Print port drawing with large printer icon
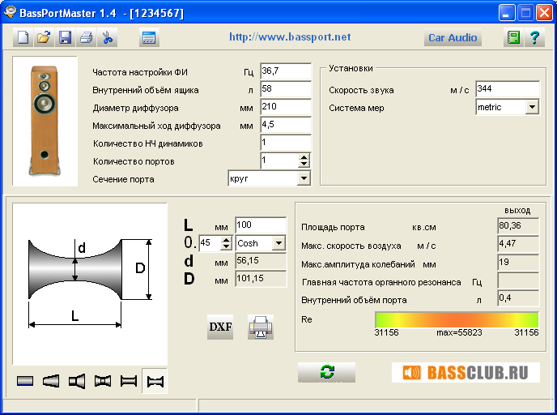The image size is (557, 415). coord(261,327)
